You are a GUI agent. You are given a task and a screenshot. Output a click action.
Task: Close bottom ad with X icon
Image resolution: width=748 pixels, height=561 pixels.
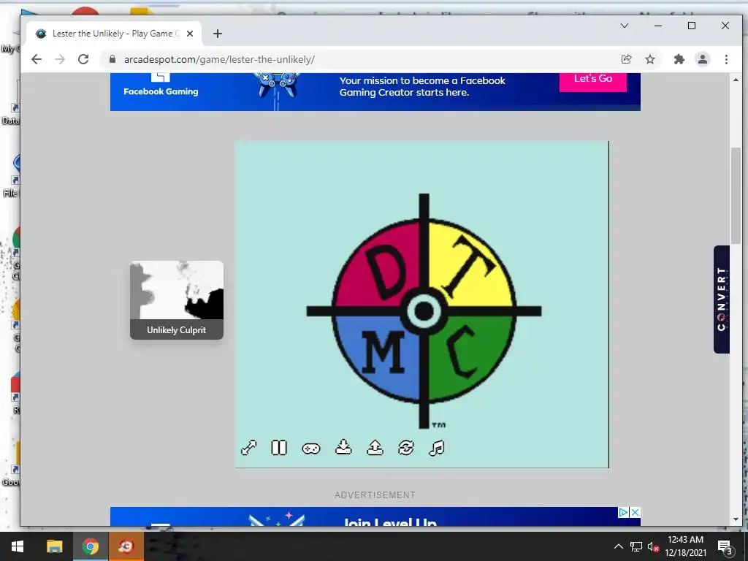point(635,512)
